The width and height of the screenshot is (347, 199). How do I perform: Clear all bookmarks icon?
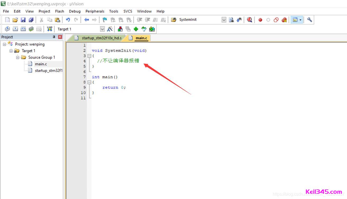(x=129, y=20)
